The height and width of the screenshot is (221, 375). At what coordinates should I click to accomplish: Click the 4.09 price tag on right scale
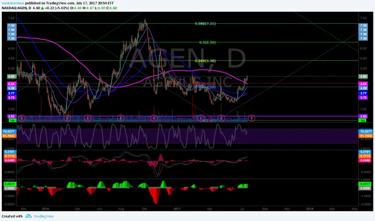(363, 88)
